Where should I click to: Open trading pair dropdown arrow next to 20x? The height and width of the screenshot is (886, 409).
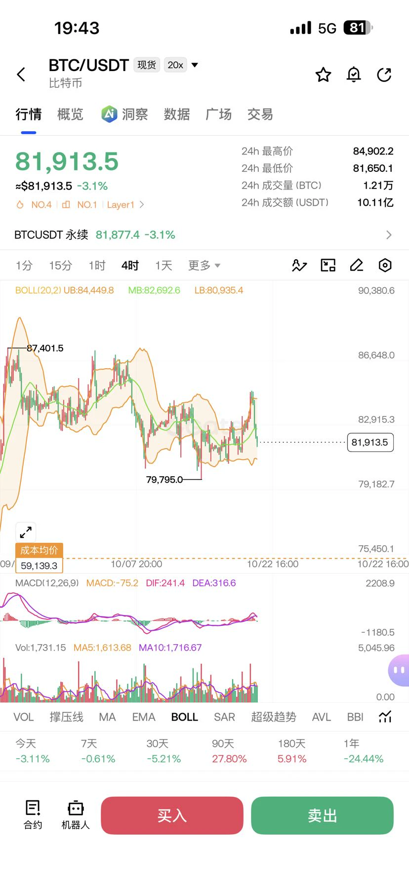tap(195, 65)
